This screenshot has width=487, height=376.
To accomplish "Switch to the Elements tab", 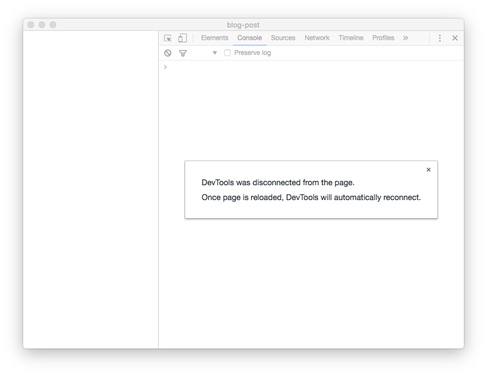I will click(x=214, y=38).
